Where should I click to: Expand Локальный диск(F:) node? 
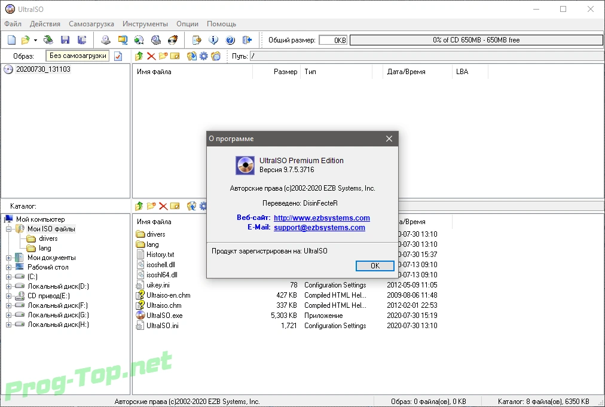(x=8, y=305)
